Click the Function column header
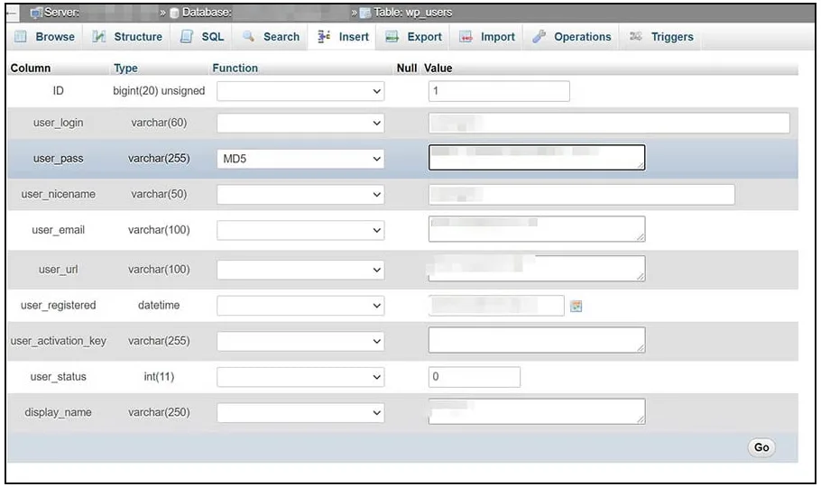Image resolution: width=821 pixels, height=487 pixels. 235,68
